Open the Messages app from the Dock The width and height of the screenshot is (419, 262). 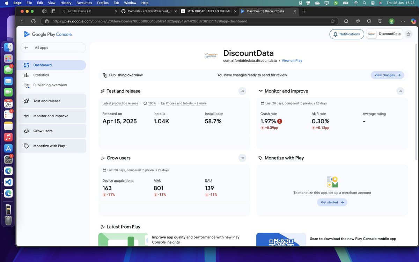tap(8, 70)
